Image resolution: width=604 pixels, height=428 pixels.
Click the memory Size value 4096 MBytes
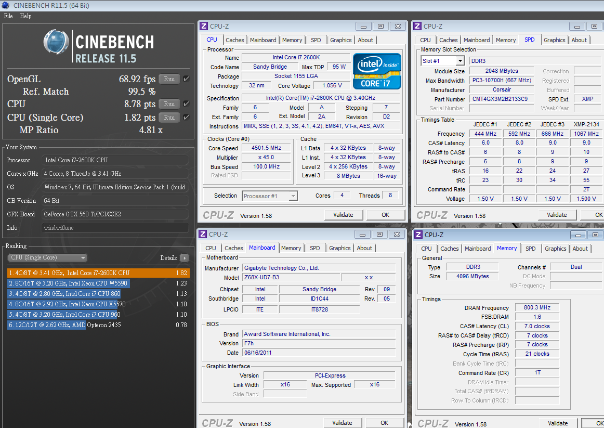[472, 276]
